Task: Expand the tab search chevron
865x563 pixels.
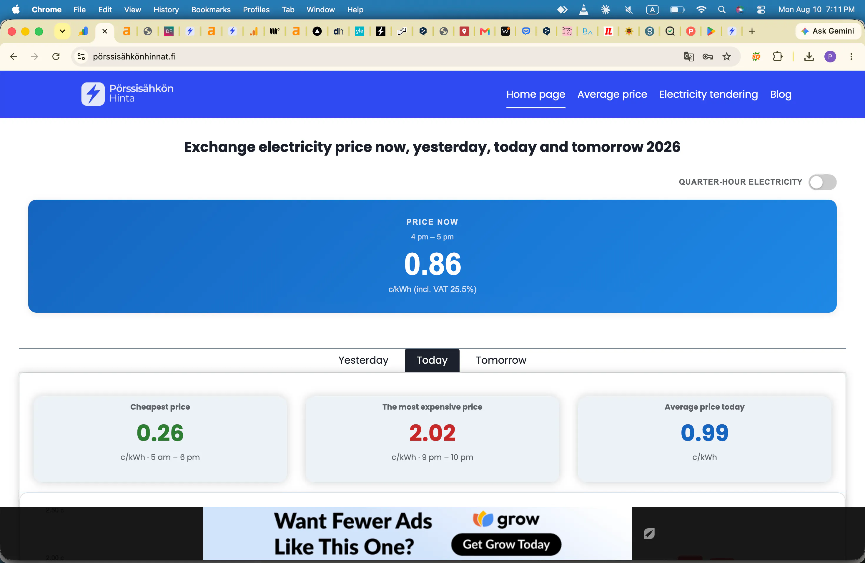Action: click(62, 31)
